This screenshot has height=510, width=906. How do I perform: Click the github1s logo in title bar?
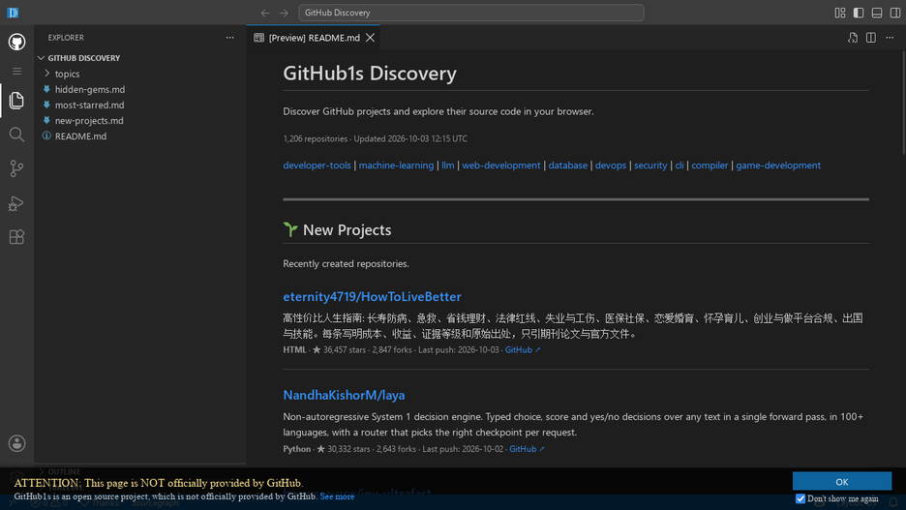[13, 13]
